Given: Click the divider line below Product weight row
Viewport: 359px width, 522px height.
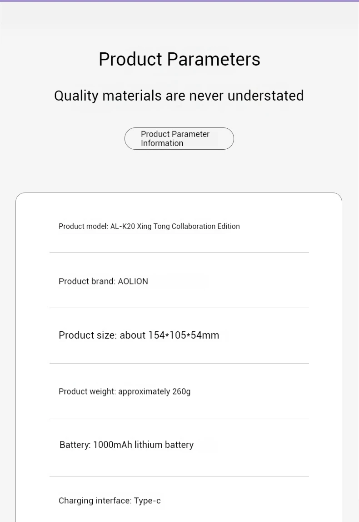Looking at the screenshot, I should (179, 419).
